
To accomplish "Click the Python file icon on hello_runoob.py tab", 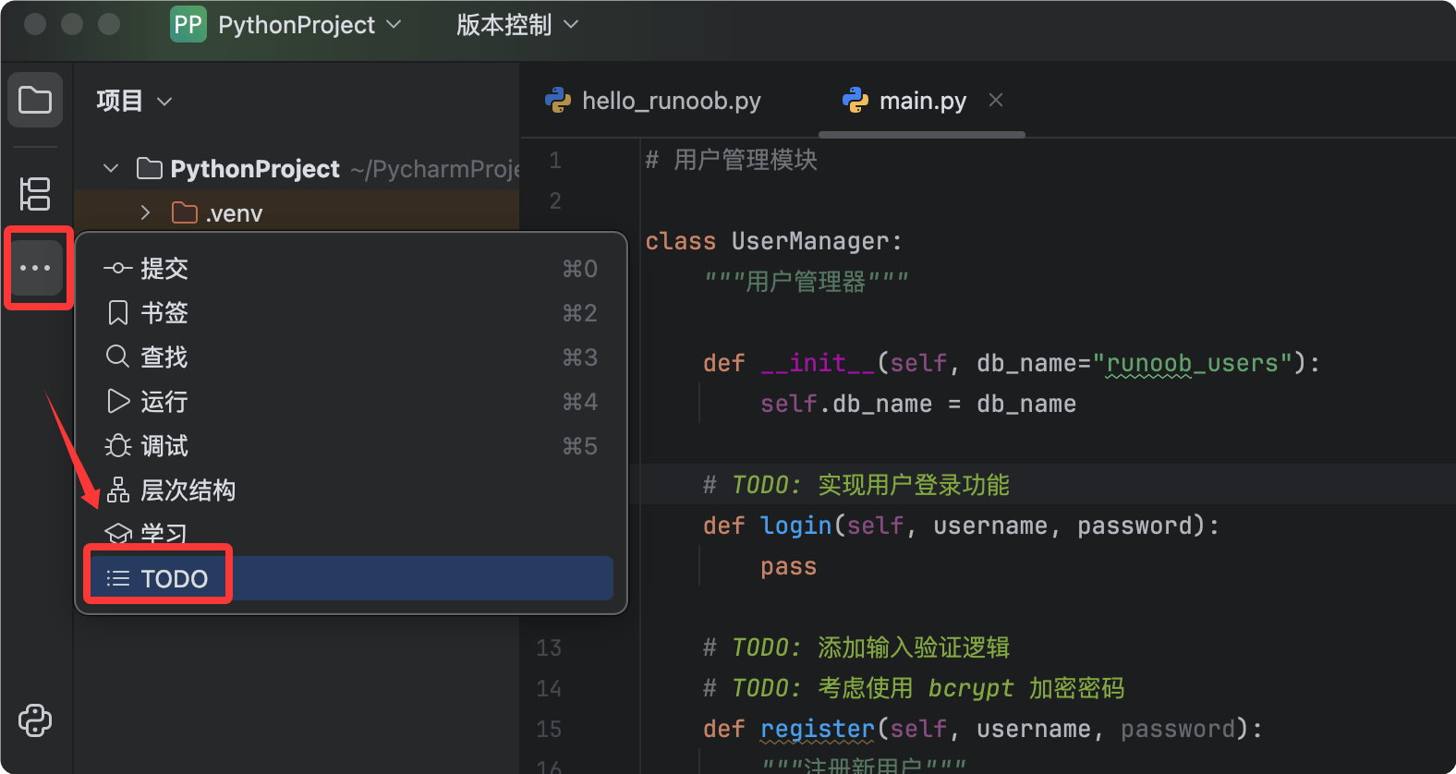I will (x=558, y=100).
